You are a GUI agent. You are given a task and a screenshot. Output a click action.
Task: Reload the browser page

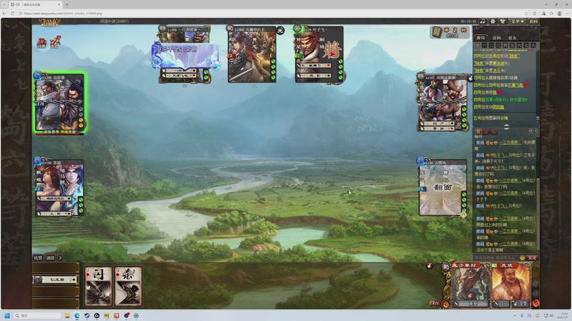pyautogui.click(x=12, y=13)
